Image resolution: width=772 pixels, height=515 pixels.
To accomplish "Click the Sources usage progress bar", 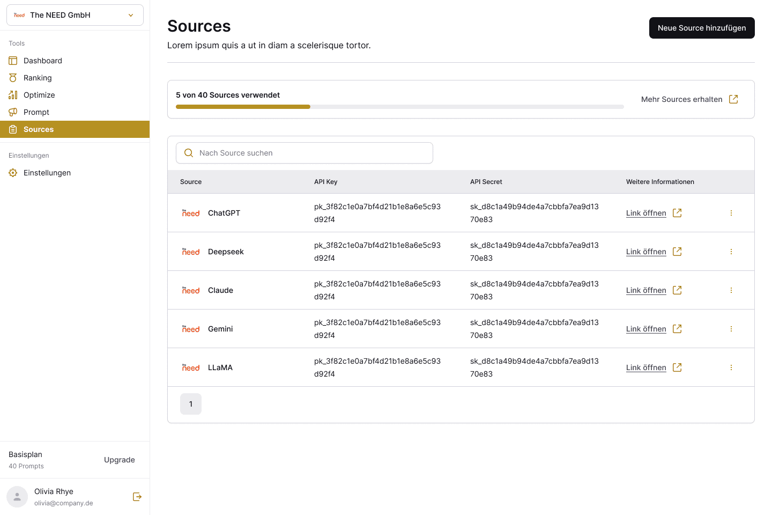I will click(x=400, y=107).
